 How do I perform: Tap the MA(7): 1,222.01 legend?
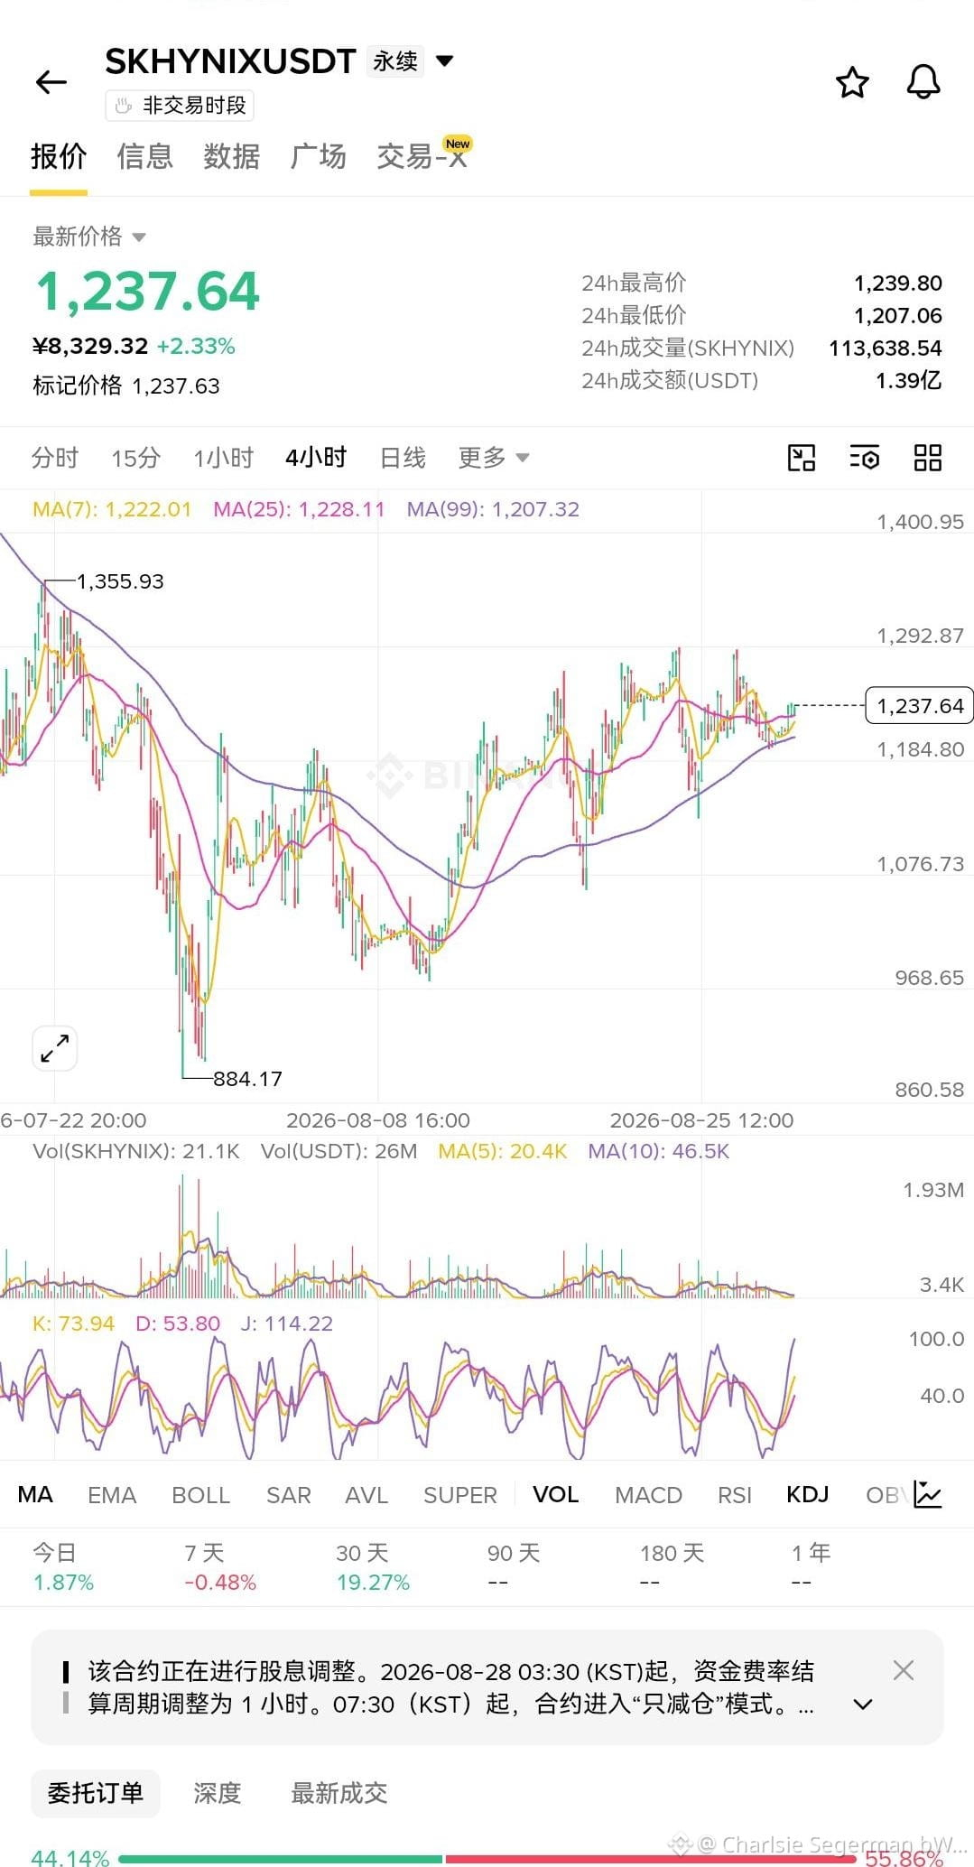tap(112, 509)
